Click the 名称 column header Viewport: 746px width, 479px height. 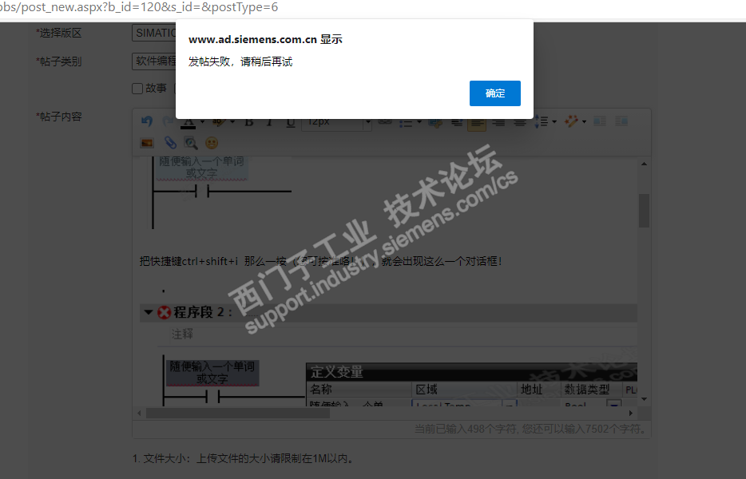tap(321, 389)
